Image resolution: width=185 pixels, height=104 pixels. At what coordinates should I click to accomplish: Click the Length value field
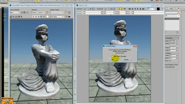(x=172, y=41)
